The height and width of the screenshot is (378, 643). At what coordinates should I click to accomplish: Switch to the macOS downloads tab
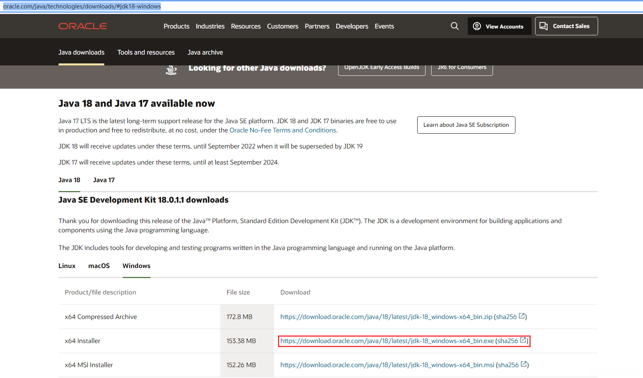coord(99,266)
